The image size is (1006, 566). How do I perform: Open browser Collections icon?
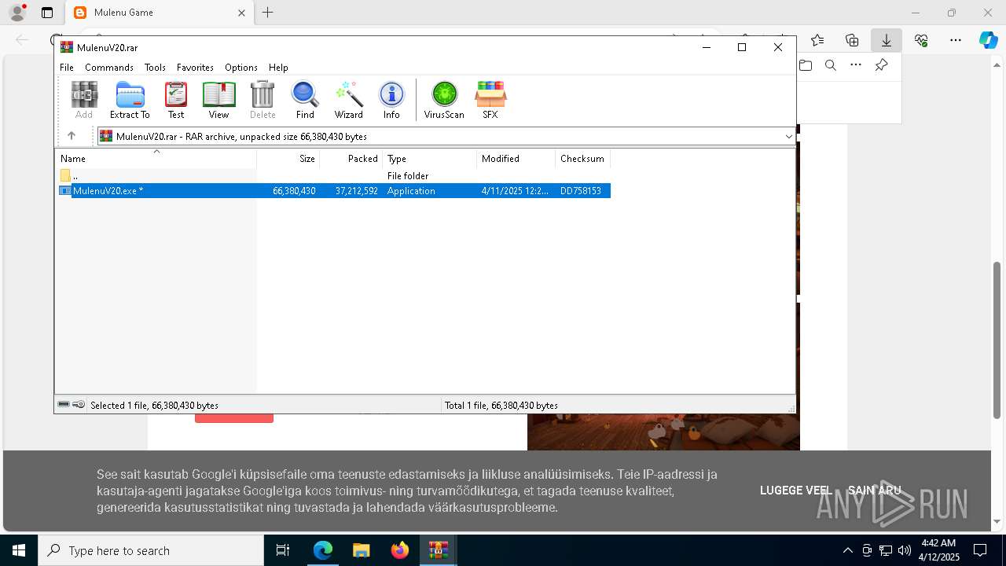(x=852, y=40)
